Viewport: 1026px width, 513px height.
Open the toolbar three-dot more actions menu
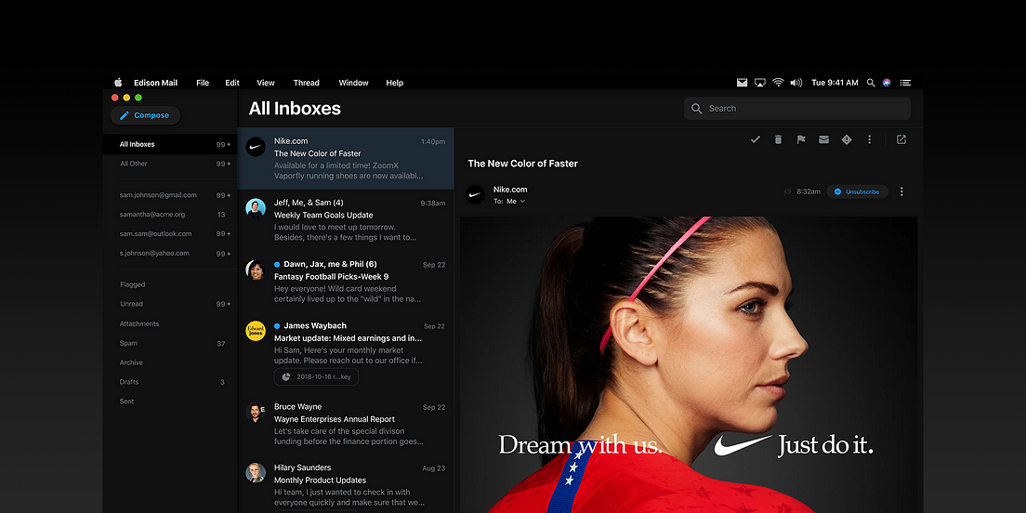[x=870, y=139]
